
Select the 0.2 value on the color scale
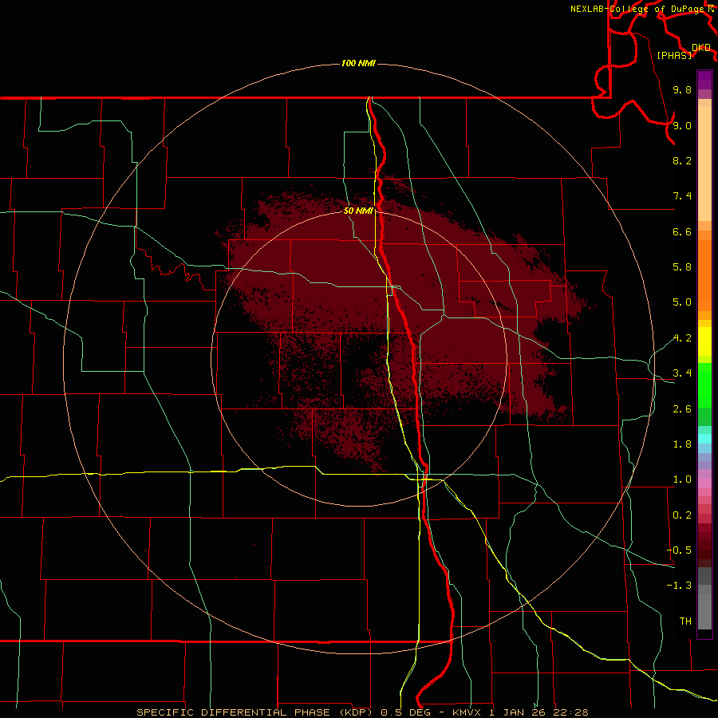pos(682,515)
